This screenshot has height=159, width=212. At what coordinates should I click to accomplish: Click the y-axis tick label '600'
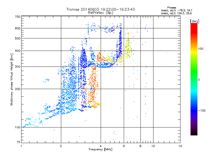pos(17,28)
